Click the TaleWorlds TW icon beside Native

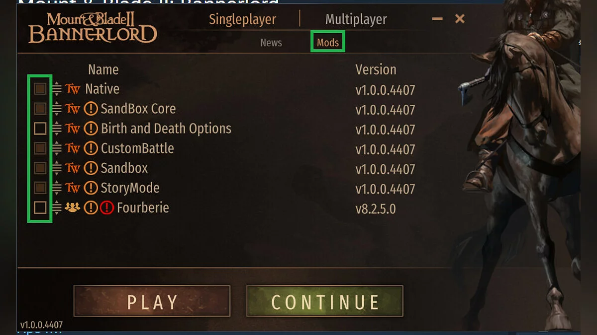73,89
